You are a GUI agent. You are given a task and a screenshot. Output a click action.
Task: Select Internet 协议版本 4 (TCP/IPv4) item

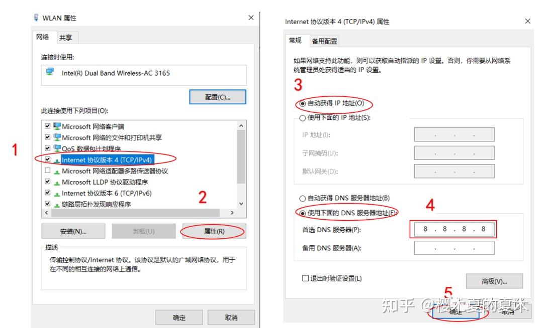click(107, 160)
